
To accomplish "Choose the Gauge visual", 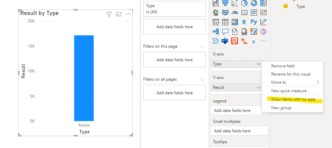I will click(235, 13).
